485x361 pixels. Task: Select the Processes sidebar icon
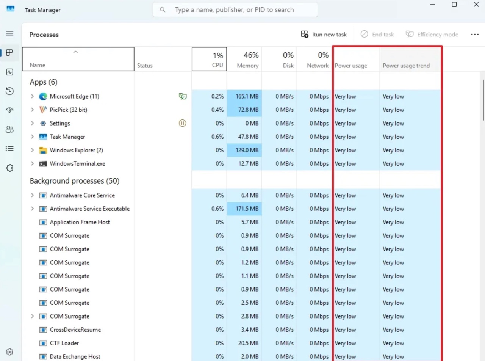tap(10, 53)
